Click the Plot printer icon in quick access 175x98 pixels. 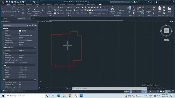tap(23, 2)
